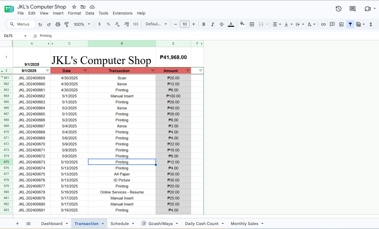The height and width of the screenshot is (229, 379).
Task: Open the Date column filter
Action: (85, 71)
